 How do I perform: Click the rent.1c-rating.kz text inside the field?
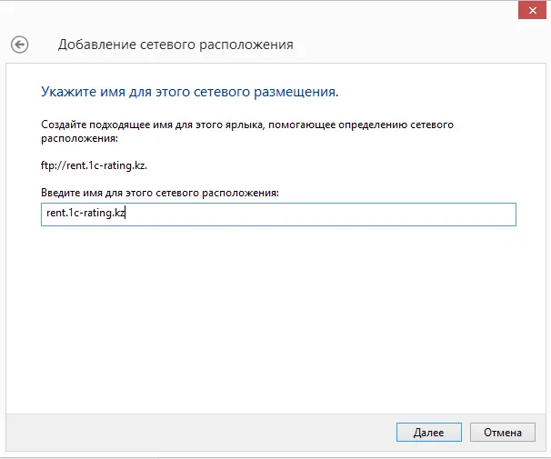(85, 213)
